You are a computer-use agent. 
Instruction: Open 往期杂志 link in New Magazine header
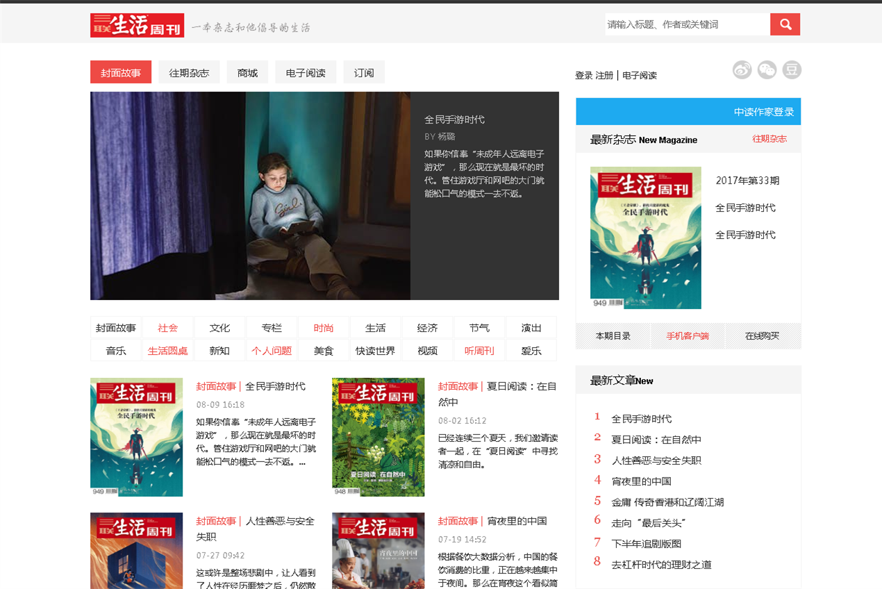pos(769,139)
